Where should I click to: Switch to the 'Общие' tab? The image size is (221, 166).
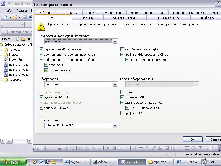click(45, 13)
